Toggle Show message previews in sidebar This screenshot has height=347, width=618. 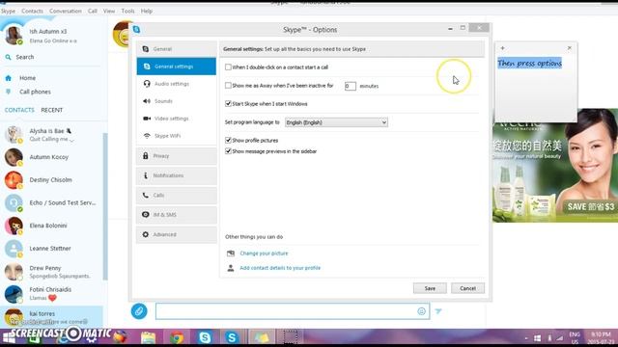[228, 151]
